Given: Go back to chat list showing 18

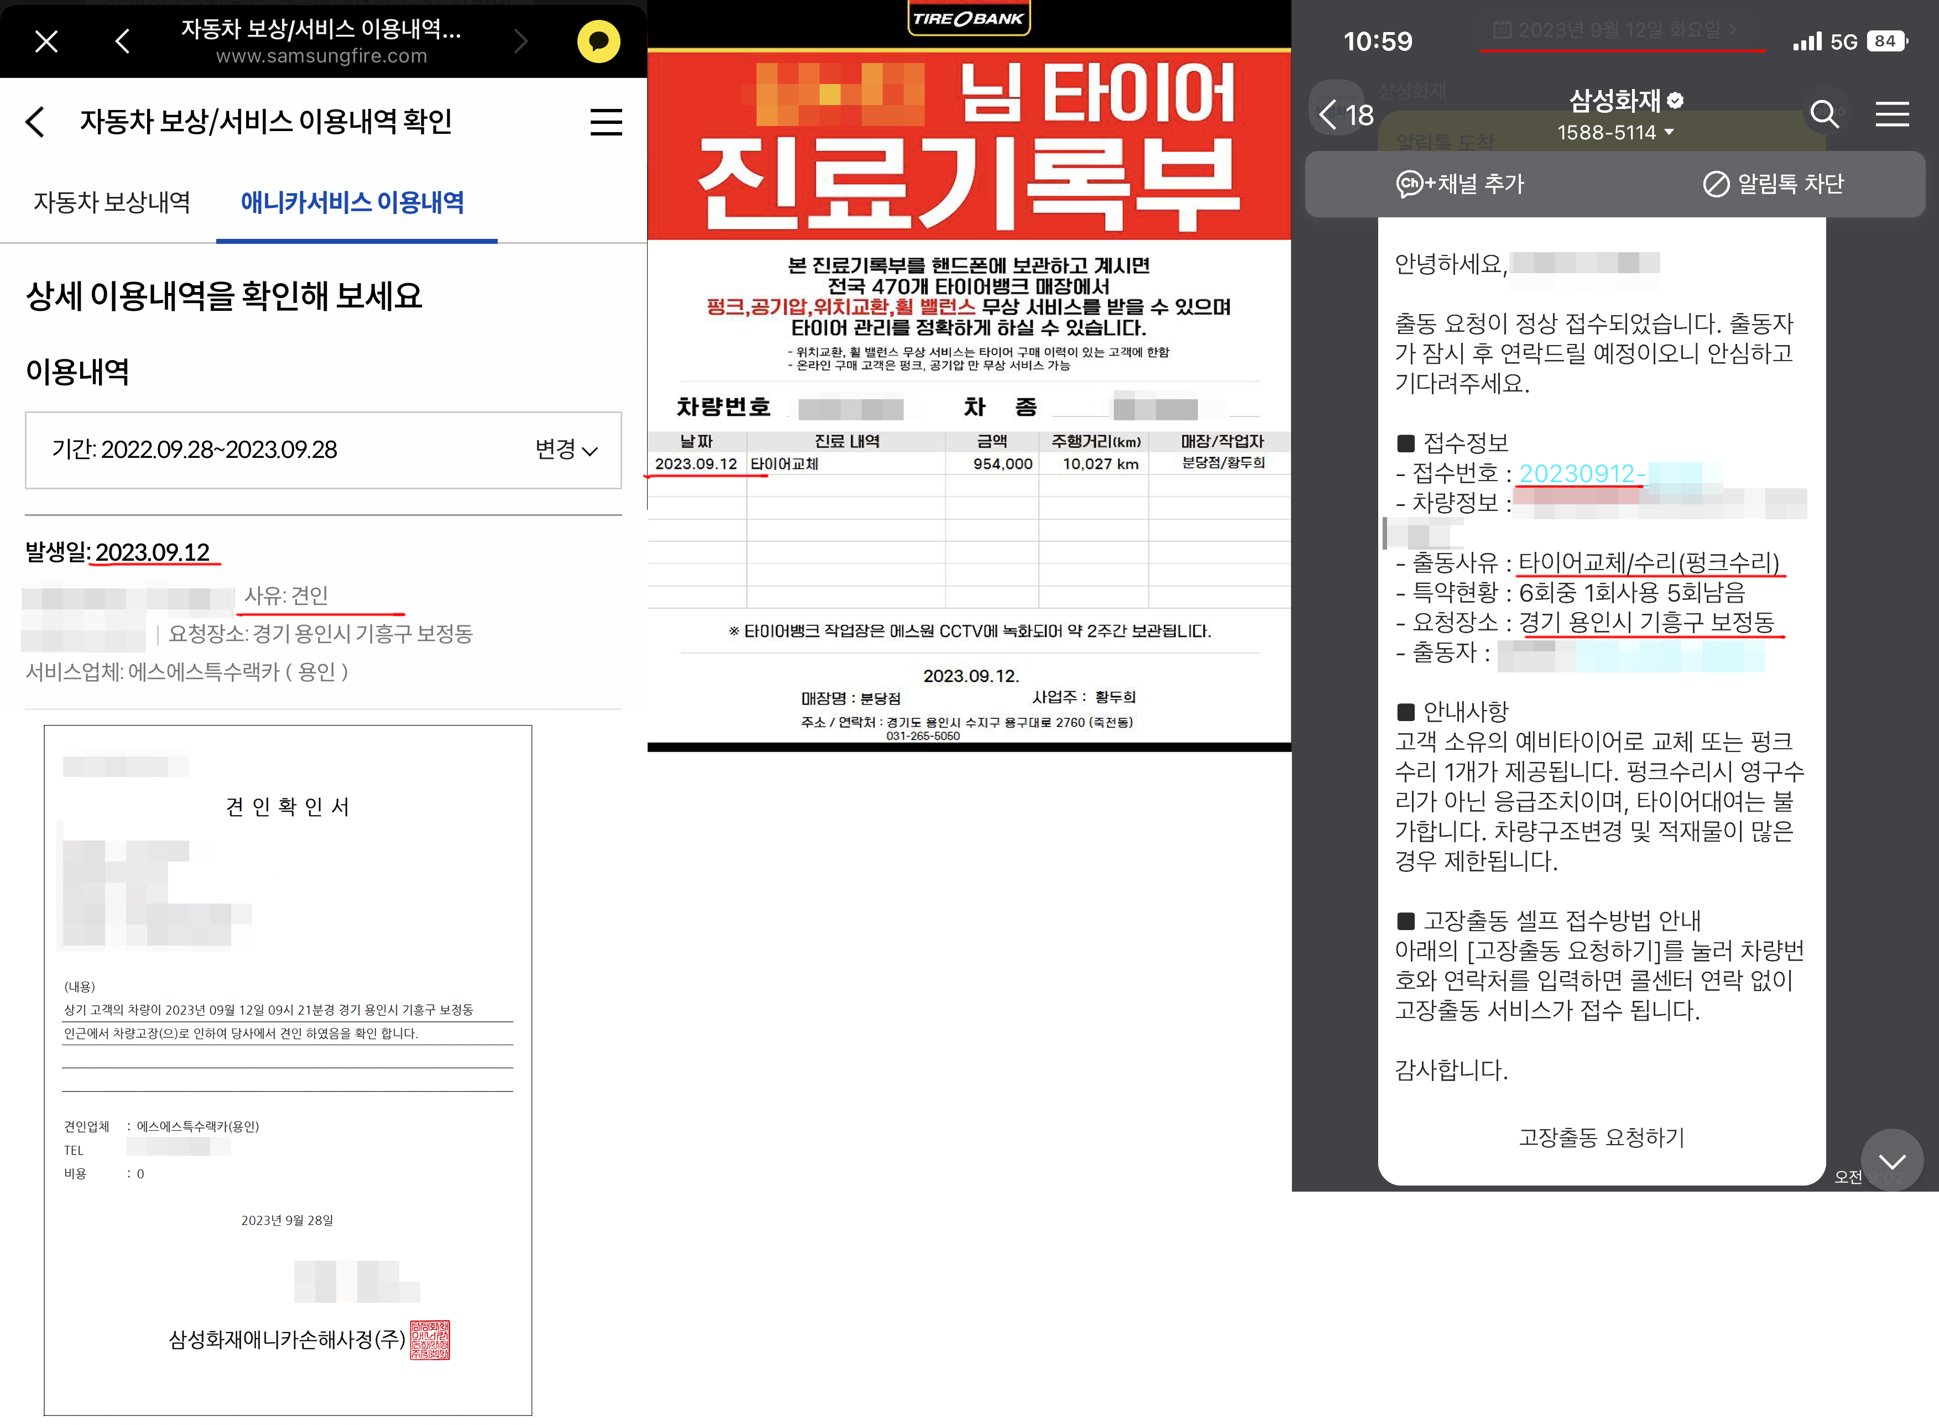Looking at the screenshot, I should pyautogui.click(x=1344, y=114).
